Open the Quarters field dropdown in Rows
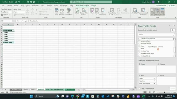177x99 pixels. coord(155,81)
